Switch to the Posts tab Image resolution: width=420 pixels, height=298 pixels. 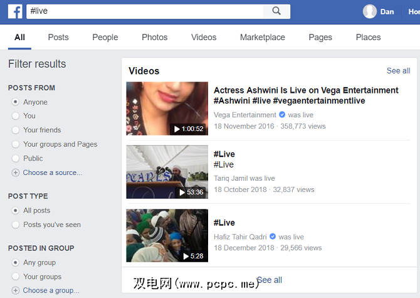coord(58,37)
